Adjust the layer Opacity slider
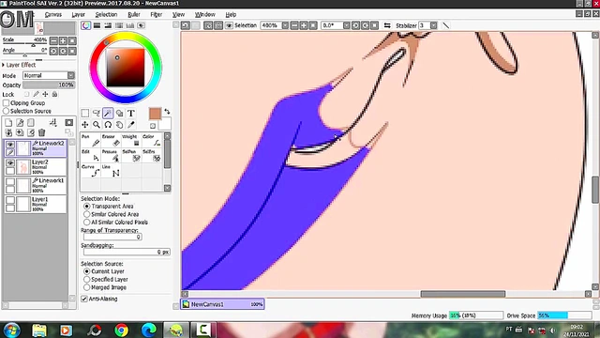 pyautogui.click(x=49, y=84)
